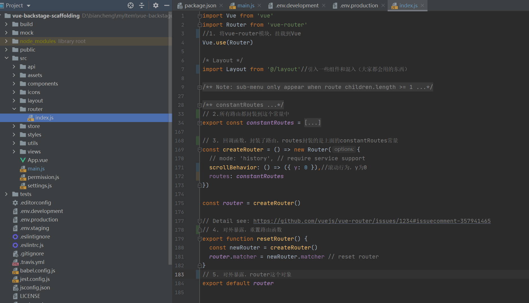Screen dimensions: 529x303
Task: Expand folded Note comment at line 9
Action: 199,87
